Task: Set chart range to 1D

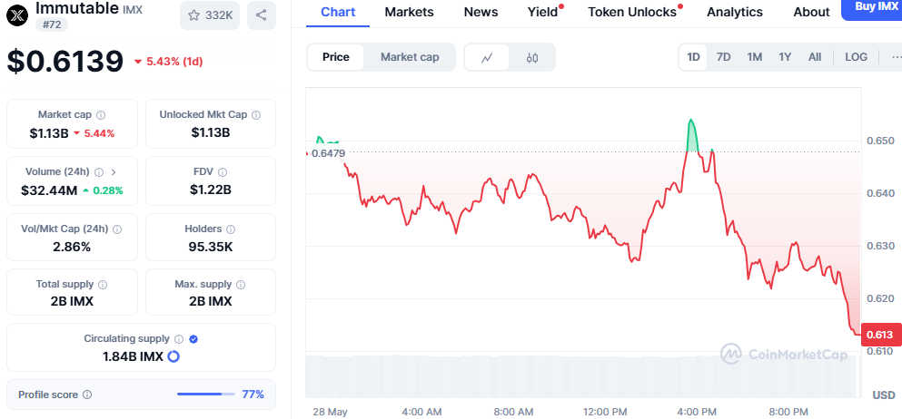Action: (x=693, y=57)
